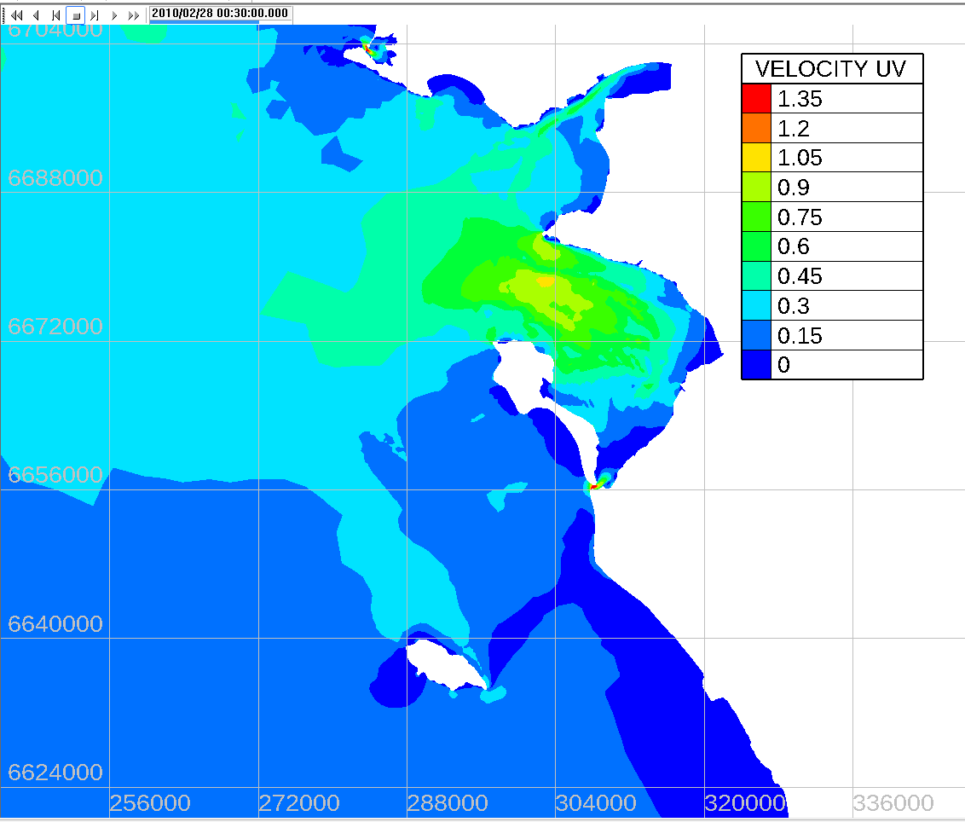
Task: Step back one time frame
Action: [56, 15]
